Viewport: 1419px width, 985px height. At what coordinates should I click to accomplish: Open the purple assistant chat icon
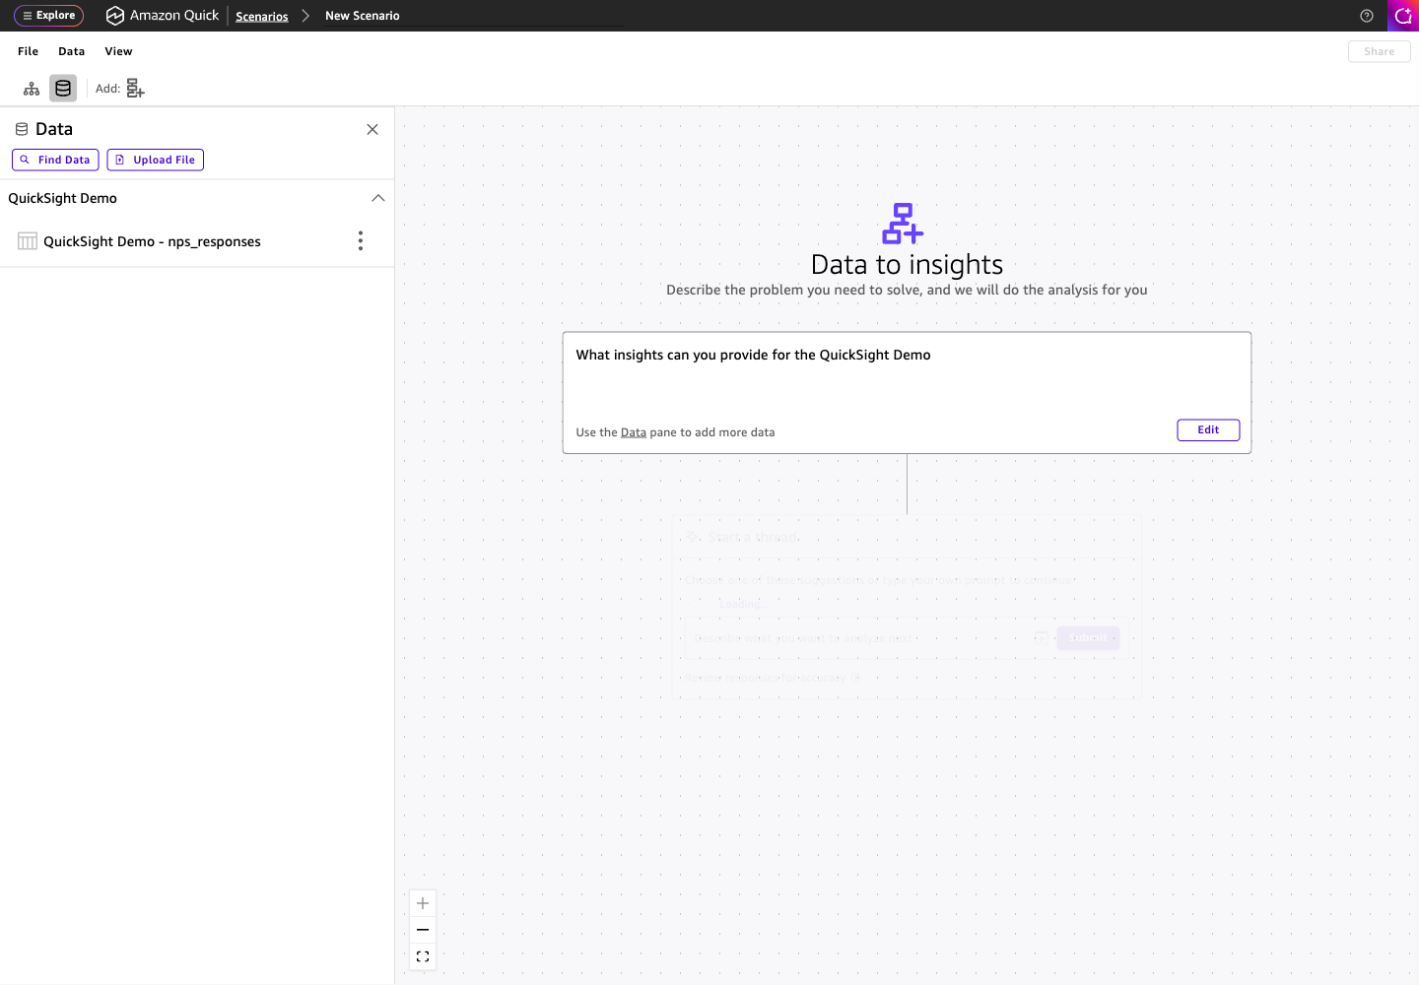(1403, 16)
